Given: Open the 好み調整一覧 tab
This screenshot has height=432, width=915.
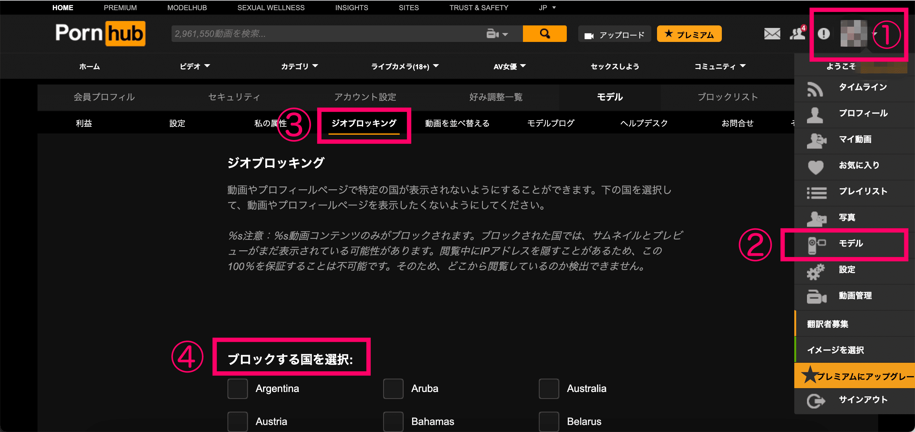Looking at the screenshot, I should tap(496, 97).
